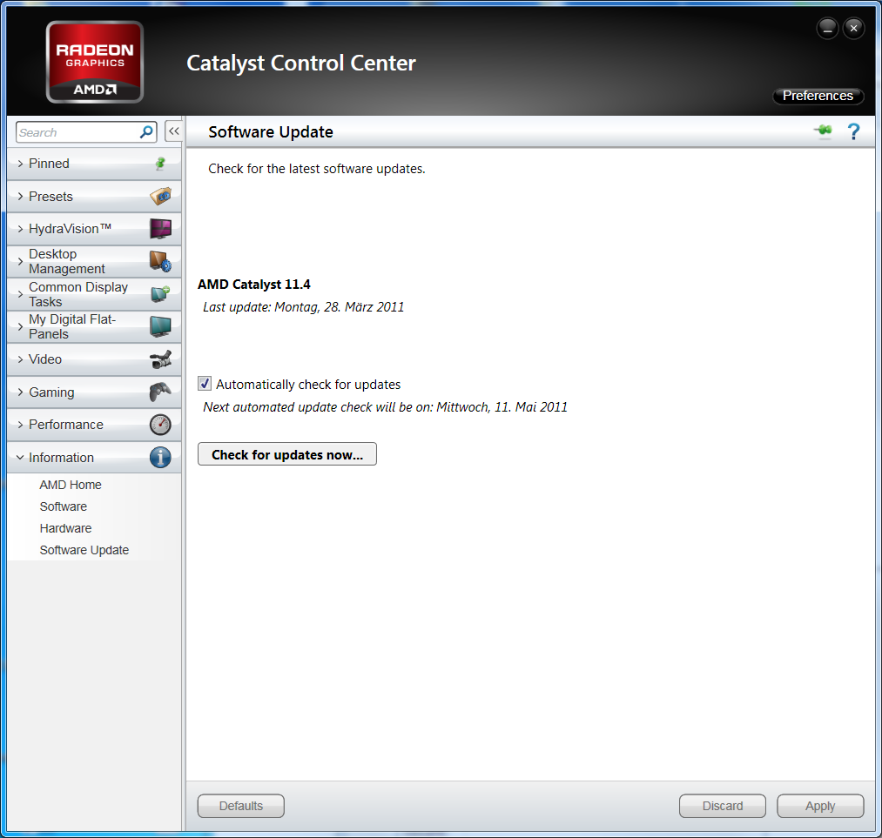Click the Presets icon in the sidebar
The height and width of the screenshot is (838, 882).
point(160,196)
